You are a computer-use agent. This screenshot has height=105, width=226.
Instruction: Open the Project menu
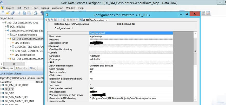click(10, 8)
